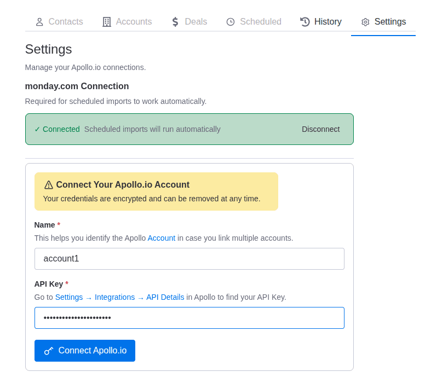Click the key icon on Connect button
This screenshot has width=425, height=389.
[x=49, y=351]
